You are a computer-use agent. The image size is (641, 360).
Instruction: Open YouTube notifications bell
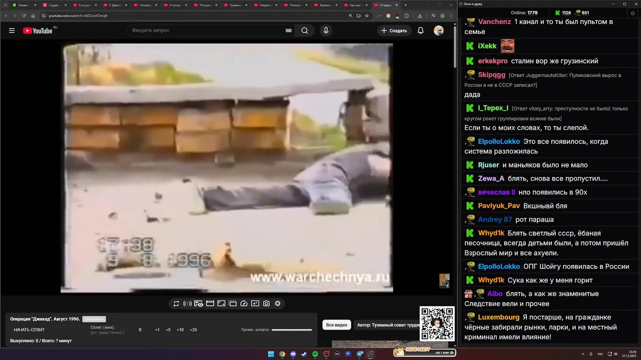point(421,30)
